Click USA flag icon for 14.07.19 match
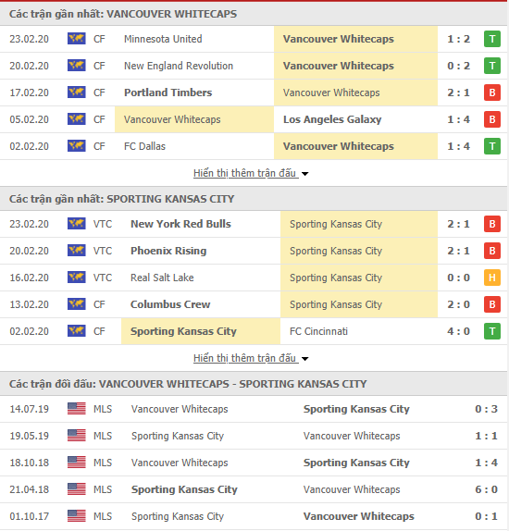The height and width of the screenshot is (531, 509). pos(76,408)
